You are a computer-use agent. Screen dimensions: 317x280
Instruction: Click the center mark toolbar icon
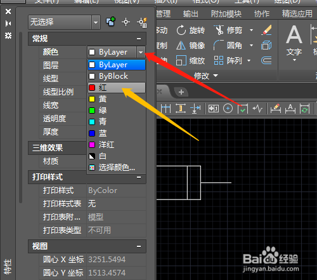click(x=228, y=109)
